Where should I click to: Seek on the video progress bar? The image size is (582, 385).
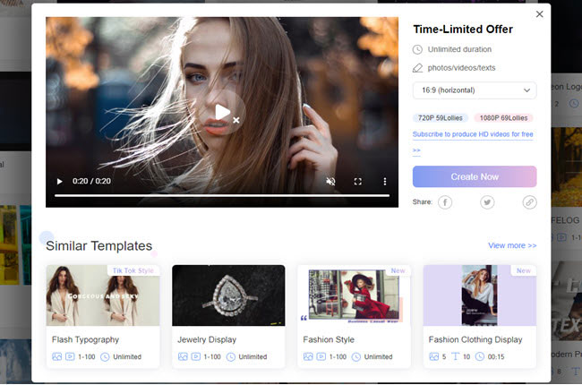(x=222, y=195)
